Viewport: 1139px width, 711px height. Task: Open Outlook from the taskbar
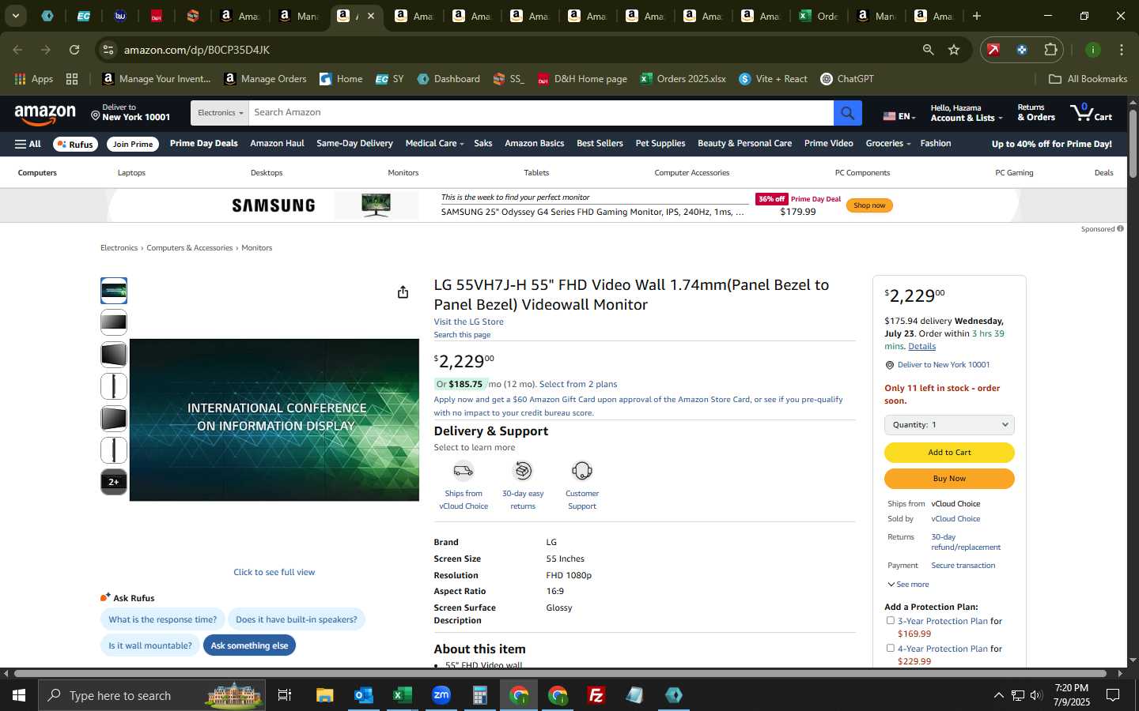(363, 695)
